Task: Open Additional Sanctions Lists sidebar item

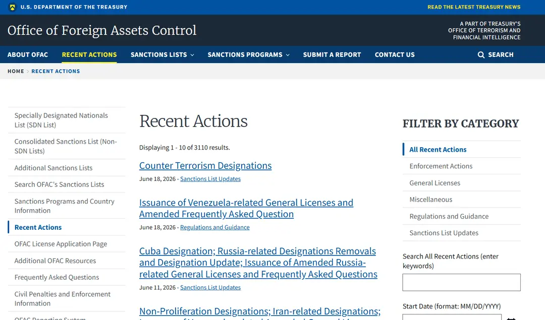Action: point(67,168)
